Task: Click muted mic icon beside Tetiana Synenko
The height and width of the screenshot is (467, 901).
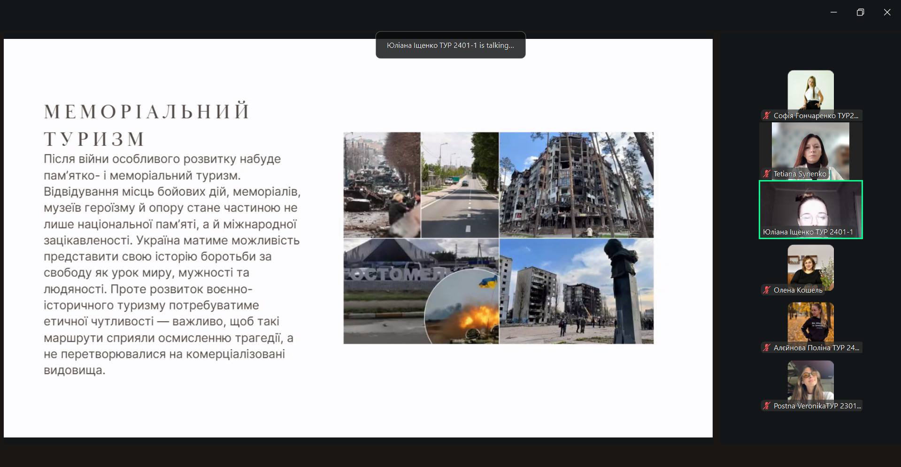Action: [767, 173]
